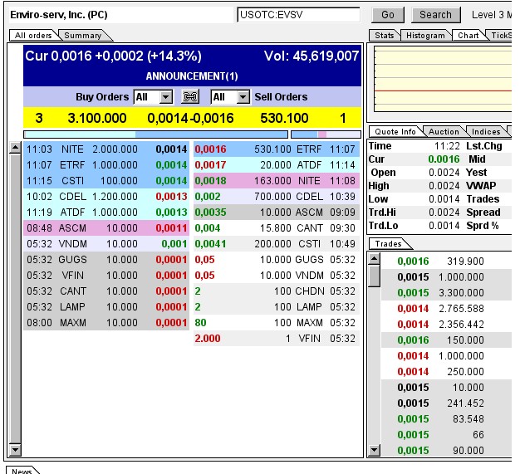
Task: Select CHDN sell order row
Action: (x=277, y=291)
